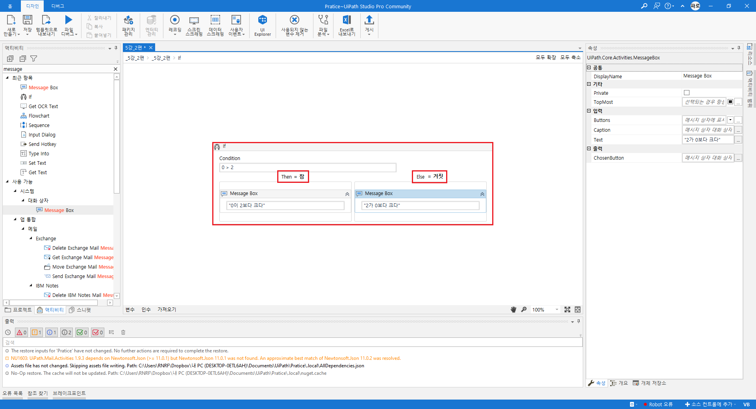The height and width of the screenshot is (409, 756).
Task: Click the Data Scraping icon
Action: (x=215, y=20)
